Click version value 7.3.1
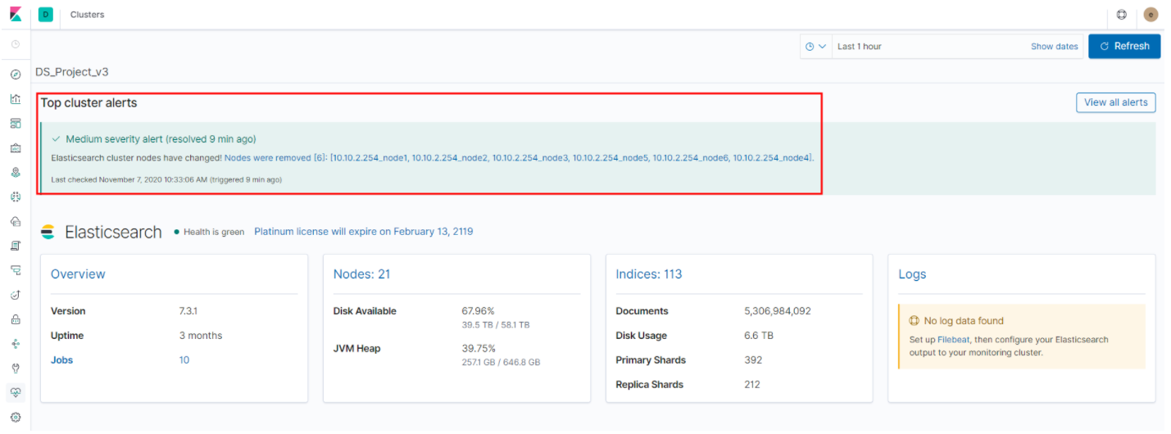Screen dimensions: 1171x434 189,311
